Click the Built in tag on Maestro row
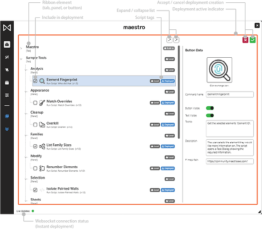This screenshot has height=229, width=262. (x=169, y=48)
